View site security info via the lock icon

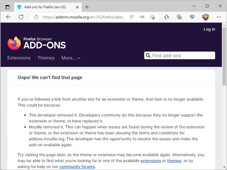click(36, 17)
